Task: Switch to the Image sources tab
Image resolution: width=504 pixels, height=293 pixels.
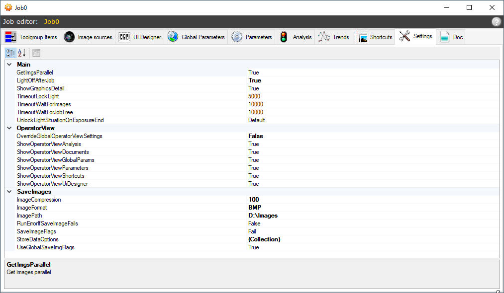Action: click(88, 37)
